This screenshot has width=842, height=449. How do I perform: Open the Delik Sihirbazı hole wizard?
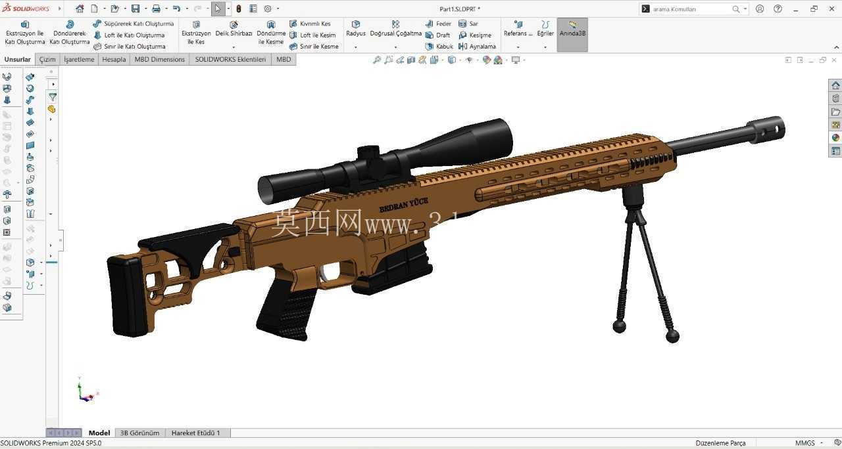click(234, 29)
